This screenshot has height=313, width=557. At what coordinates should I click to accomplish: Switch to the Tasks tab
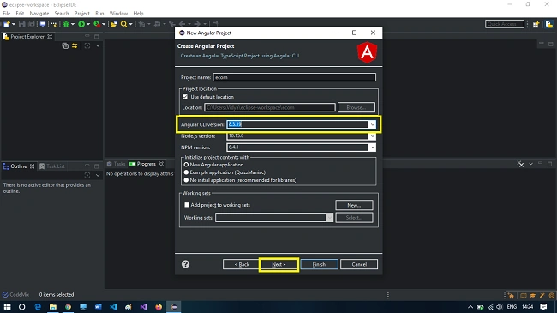(x=117, y=164)
